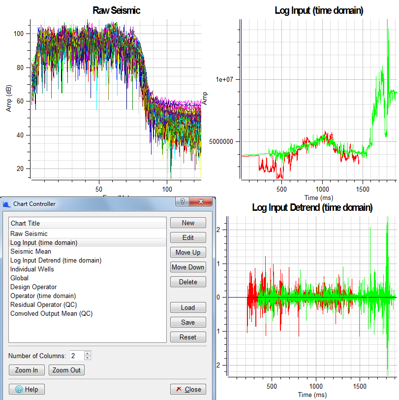Click the Chart Controller title bar icon

6,203
